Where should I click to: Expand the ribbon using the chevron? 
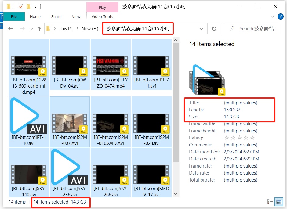tap(273, 16)
